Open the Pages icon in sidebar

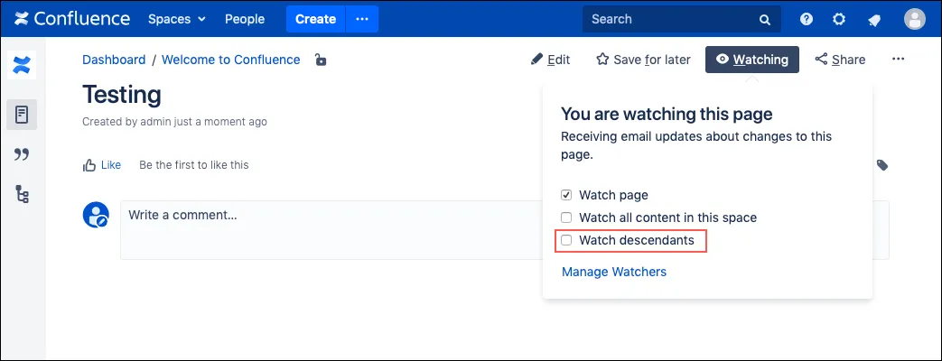tap(22, 114)
